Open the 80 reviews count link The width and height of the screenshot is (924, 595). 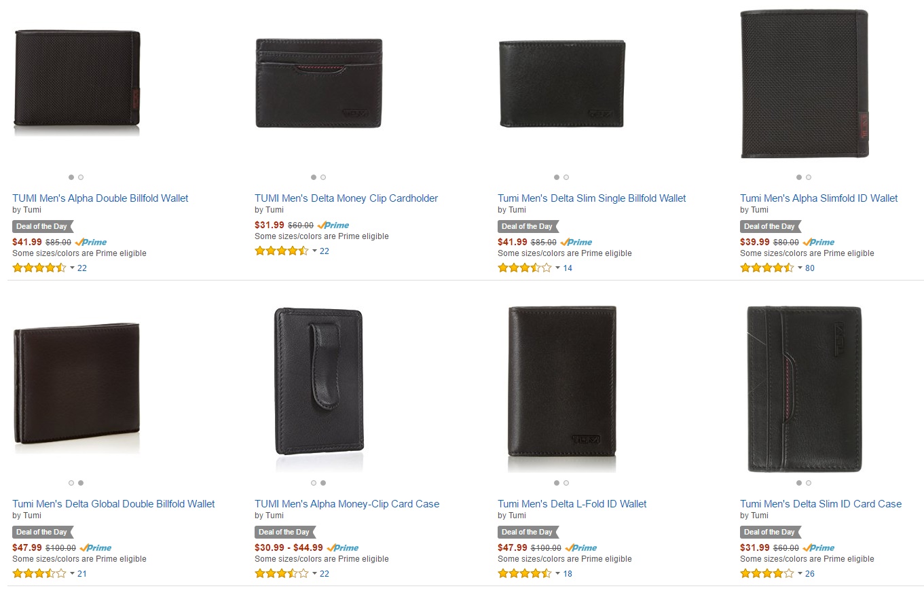click(809, 268)
